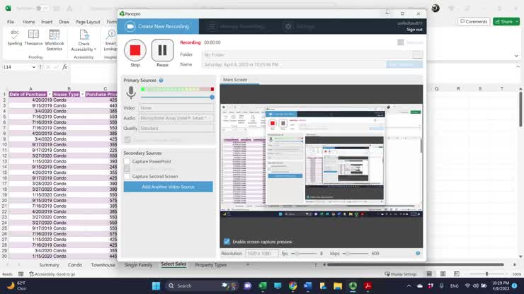
Task: Open Workbook Statistics in Excel
Action: (55, 40)
